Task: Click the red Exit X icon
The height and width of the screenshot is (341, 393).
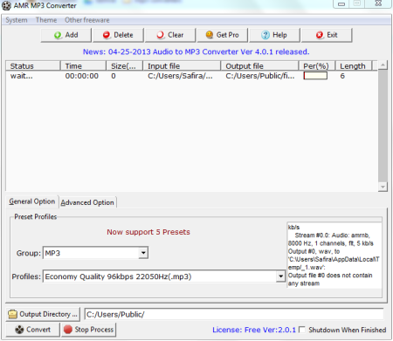Action: 320,35
